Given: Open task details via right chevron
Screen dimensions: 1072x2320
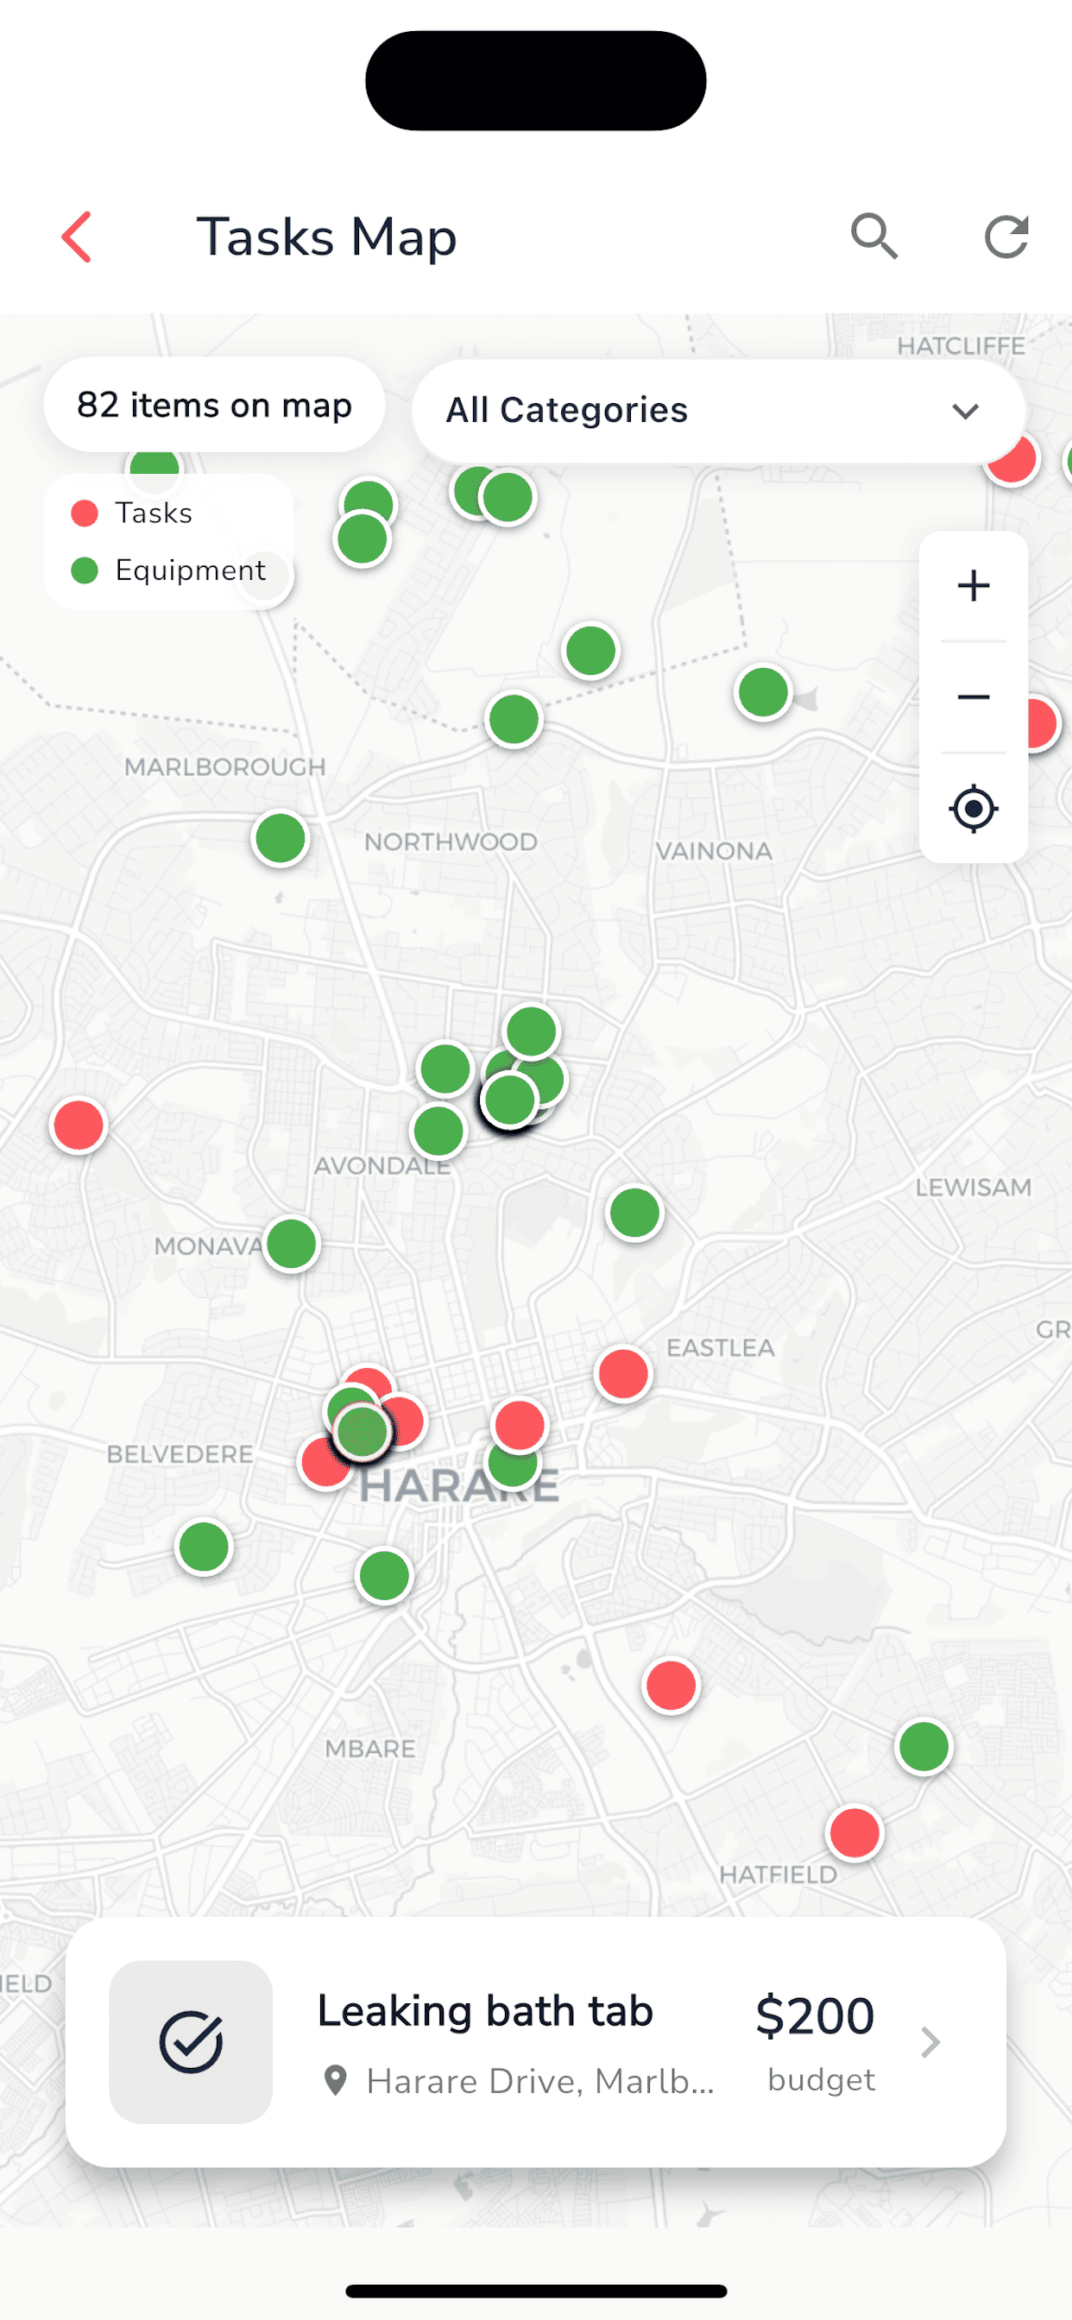Looking at the screenshot, I should point(930,2042).
